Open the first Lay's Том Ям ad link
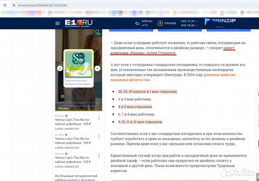 (73, 122)
